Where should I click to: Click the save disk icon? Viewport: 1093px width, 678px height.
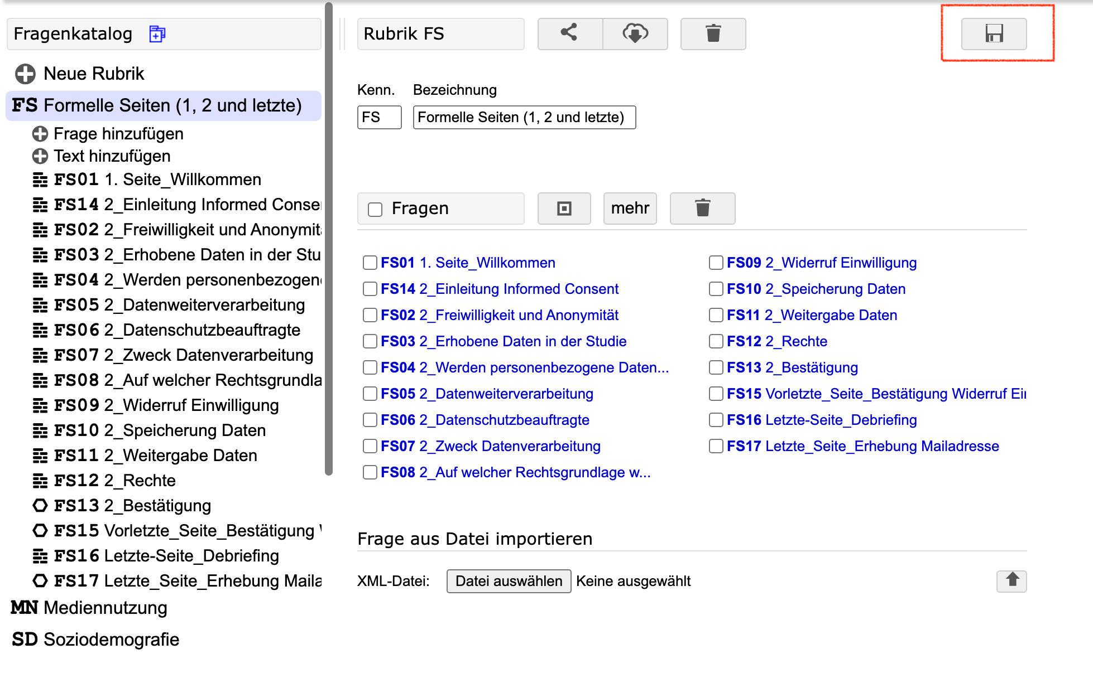[994, 33]
